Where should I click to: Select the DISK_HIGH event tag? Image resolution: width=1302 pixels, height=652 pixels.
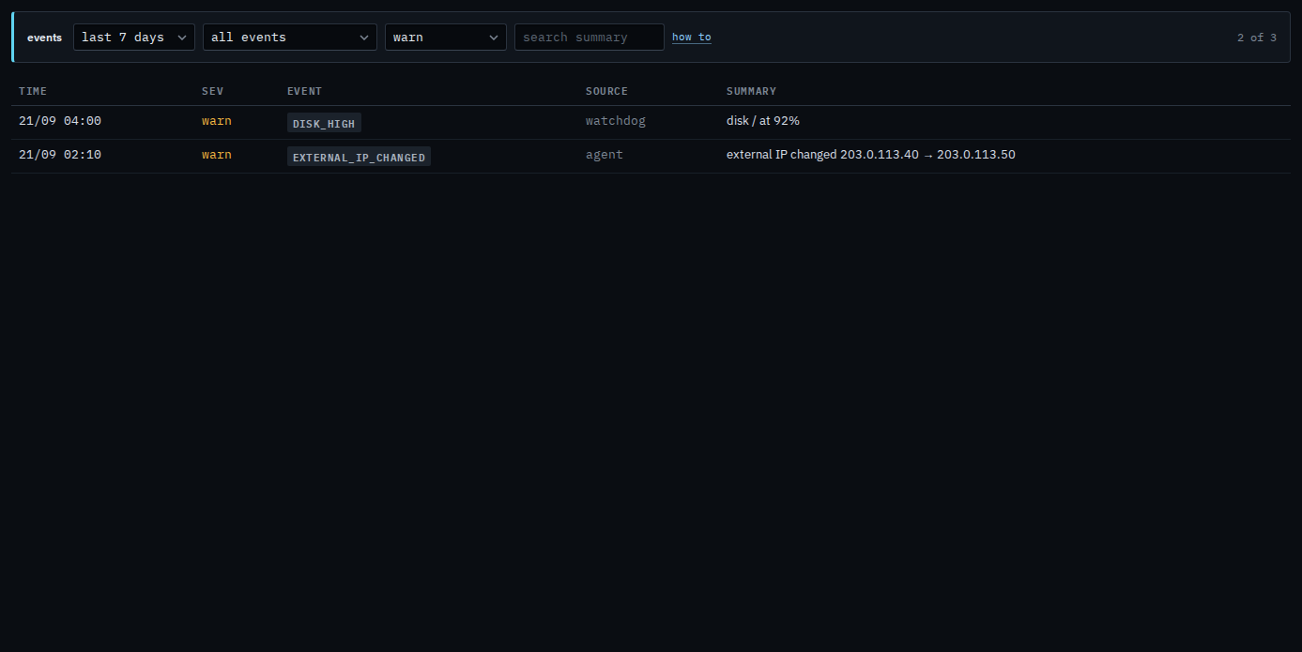pos(324,123)
